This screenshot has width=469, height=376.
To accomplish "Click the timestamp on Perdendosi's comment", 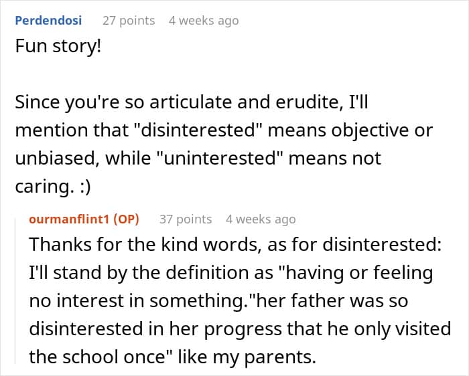I will pyautogui.click(x=204, y=21).
